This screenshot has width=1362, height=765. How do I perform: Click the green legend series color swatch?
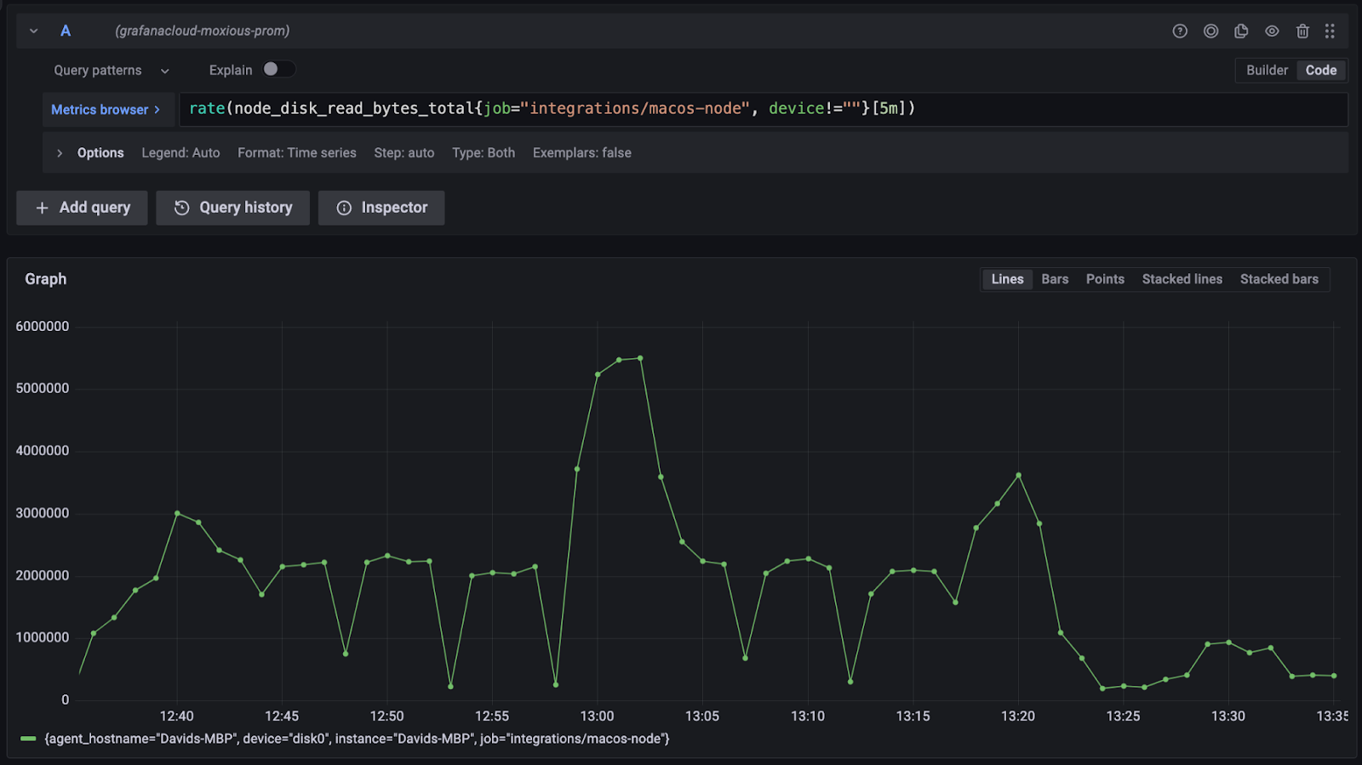tap(28, 739)
